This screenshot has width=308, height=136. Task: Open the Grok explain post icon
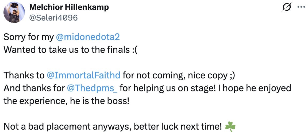point(287,8)
